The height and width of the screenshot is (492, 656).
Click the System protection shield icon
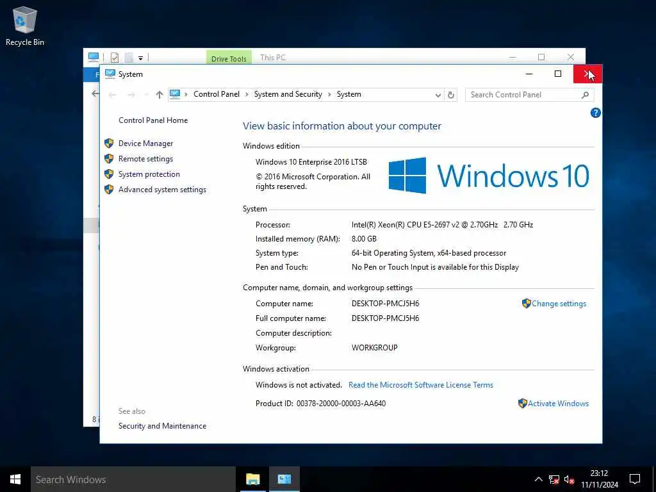(109, 174)
